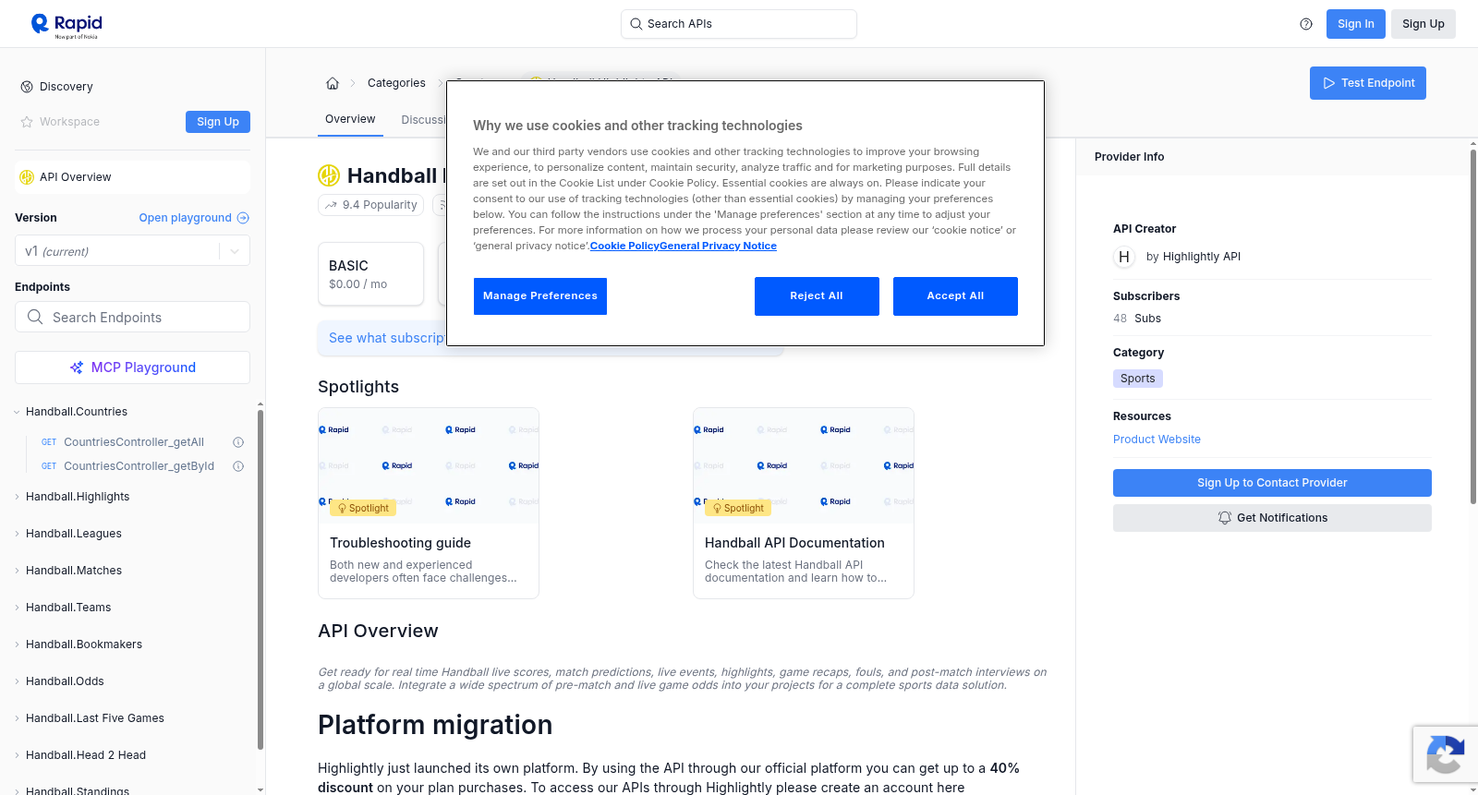Click the page vertical scrollbar
This screenshot has width=1478, height=795.
pyautogui.click(x=1473, y=326)
